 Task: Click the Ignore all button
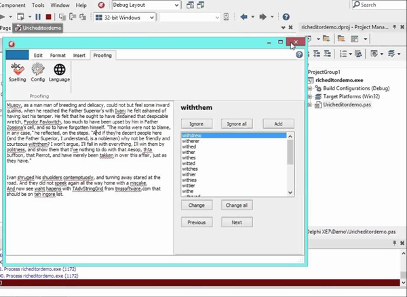(237, 123)
